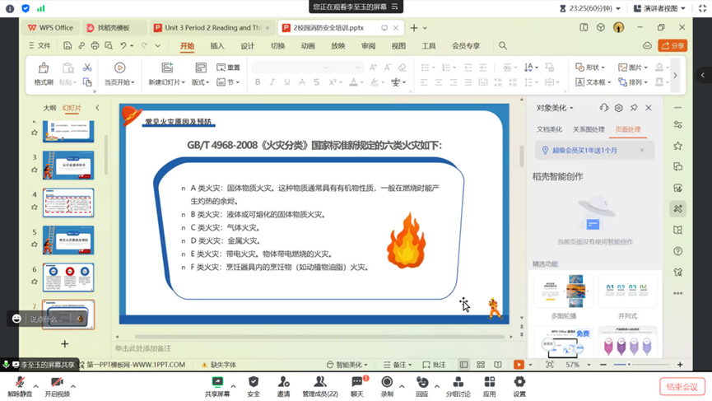
Task: Click the settings gear in 对象美化 panel
Action: [x=618, y=108]
